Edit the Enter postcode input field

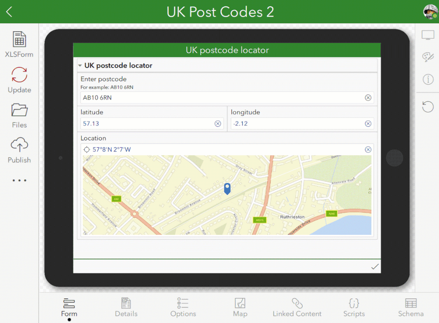(x=227, y=97)
